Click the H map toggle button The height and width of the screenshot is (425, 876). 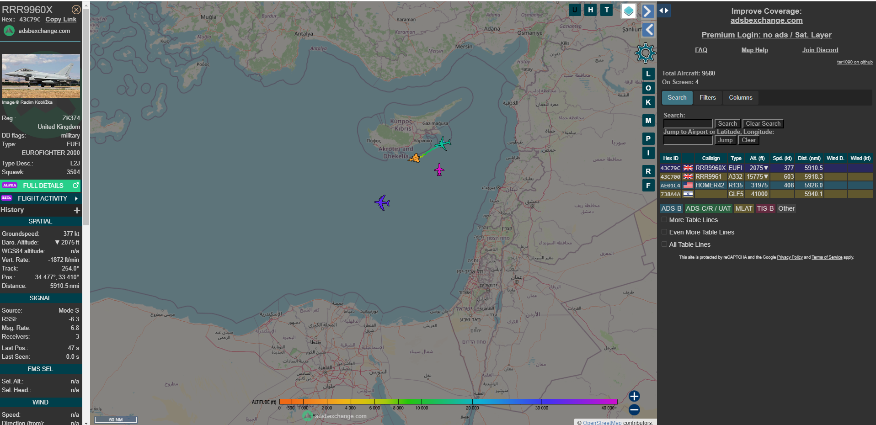(x=591, y=10)
